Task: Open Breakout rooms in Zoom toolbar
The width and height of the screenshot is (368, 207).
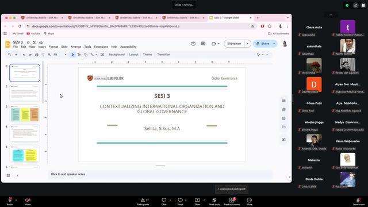Action: (232, 201)
